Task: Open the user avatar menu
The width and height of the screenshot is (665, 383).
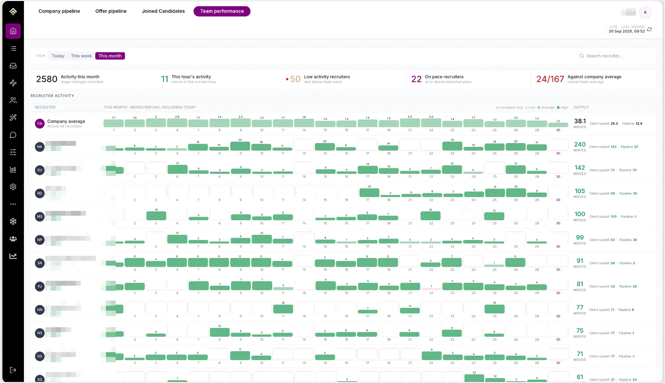Action: (x=645, y=12)
